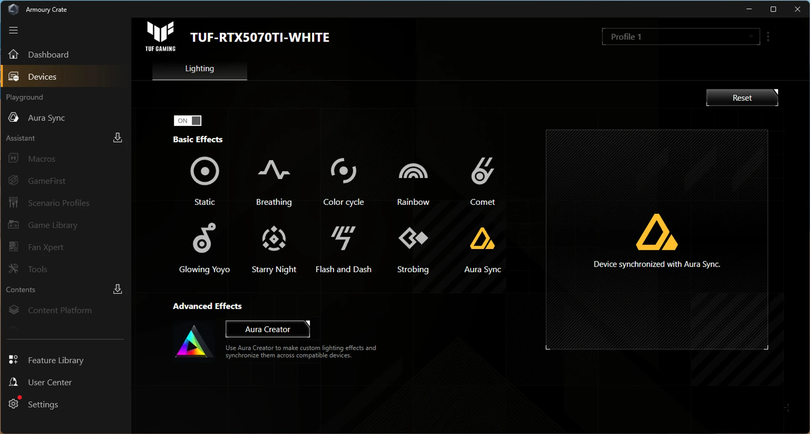
Task: Launch Aura Creator button
Action: (x=267, y=329)
